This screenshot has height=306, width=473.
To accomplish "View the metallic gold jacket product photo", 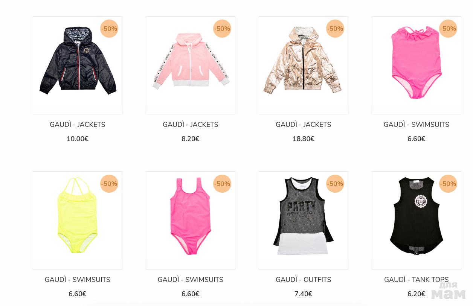I will point(304,65).
